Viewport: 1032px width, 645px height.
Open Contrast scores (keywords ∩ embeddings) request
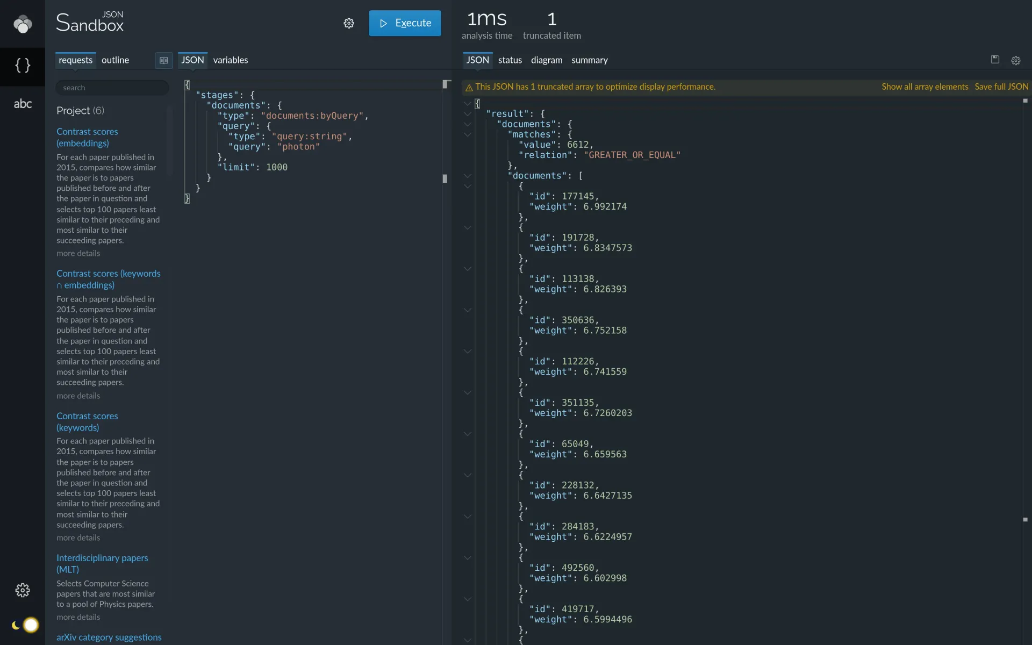pos(109,279)
